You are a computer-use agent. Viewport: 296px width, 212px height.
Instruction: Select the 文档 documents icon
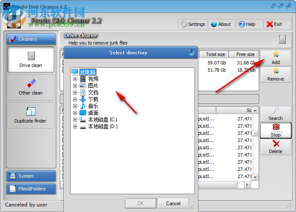click(83, 92)
